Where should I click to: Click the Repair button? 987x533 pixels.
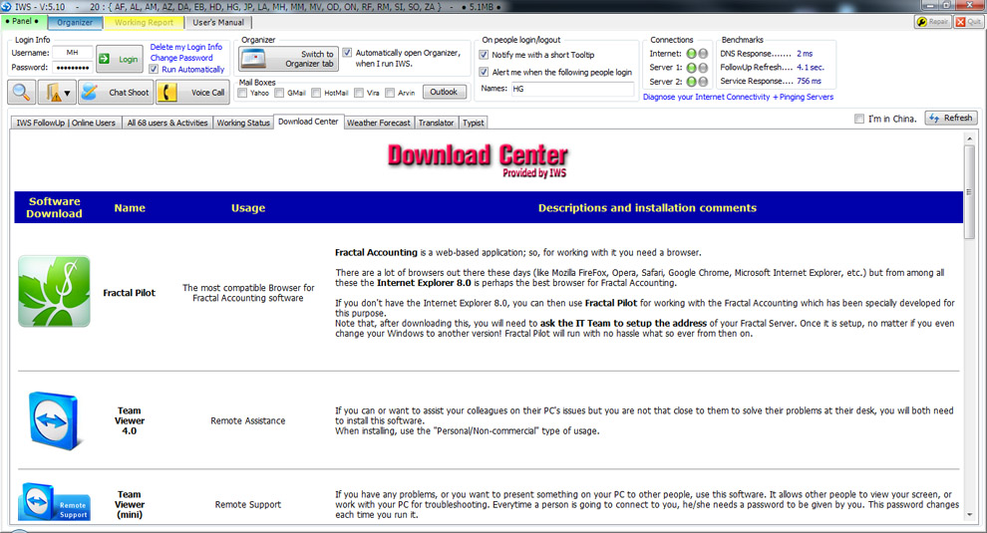[933, 21]
